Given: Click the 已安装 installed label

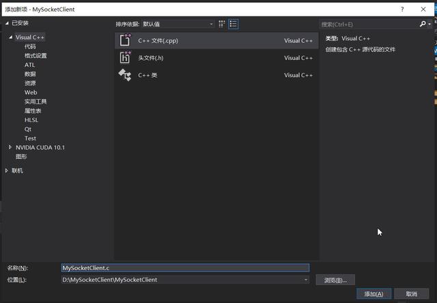Looking at the screenshot, I should coord(20,23).
